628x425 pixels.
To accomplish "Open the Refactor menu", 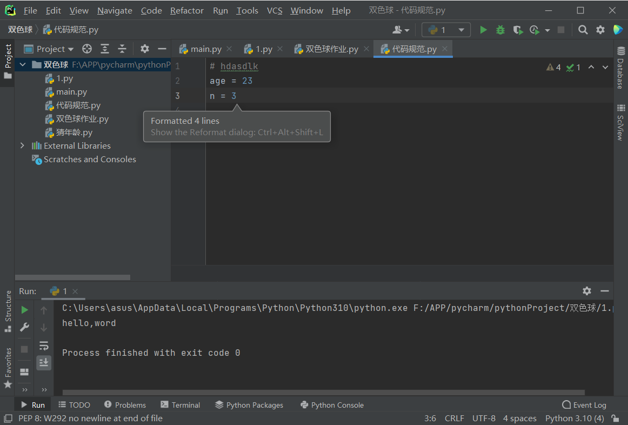I will point(186,10).
